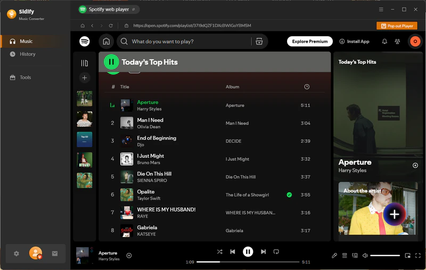This screenshot has width=426, height=270.
Task: Seek on the song progress bar
Action: [248, 262]
